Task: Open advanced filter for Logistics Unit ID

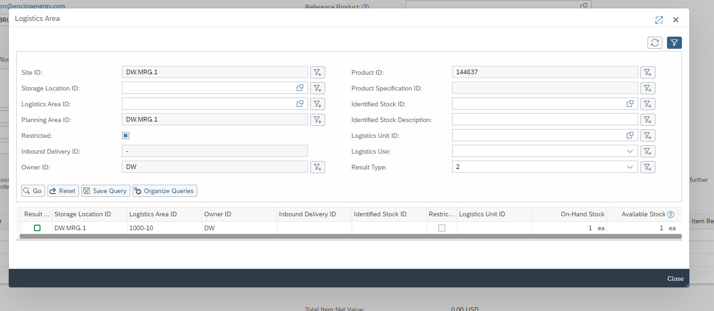Action: coord(648,136)
